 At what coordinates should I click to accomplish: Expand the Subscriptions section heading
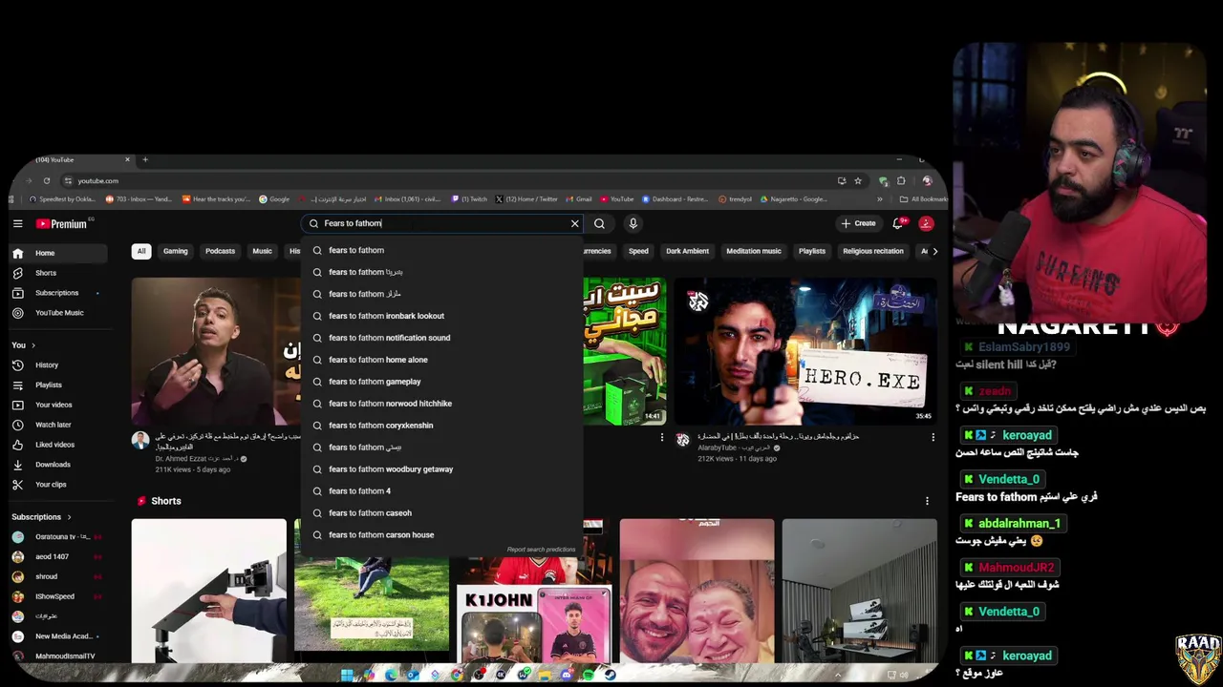(41, 517)
